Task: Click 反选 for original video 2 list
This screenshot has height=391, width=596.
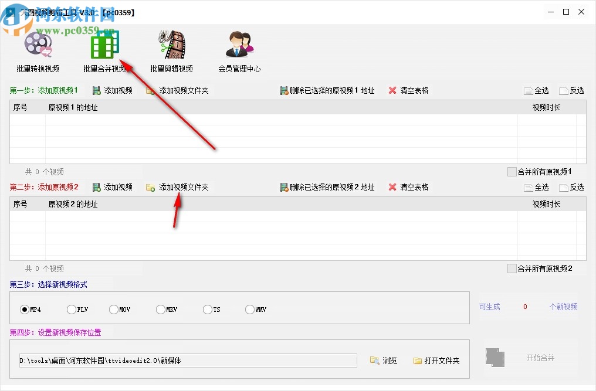Action: [572, 187]
